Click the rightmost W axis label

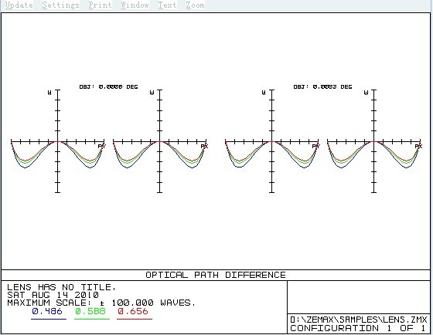pos(366,93)
